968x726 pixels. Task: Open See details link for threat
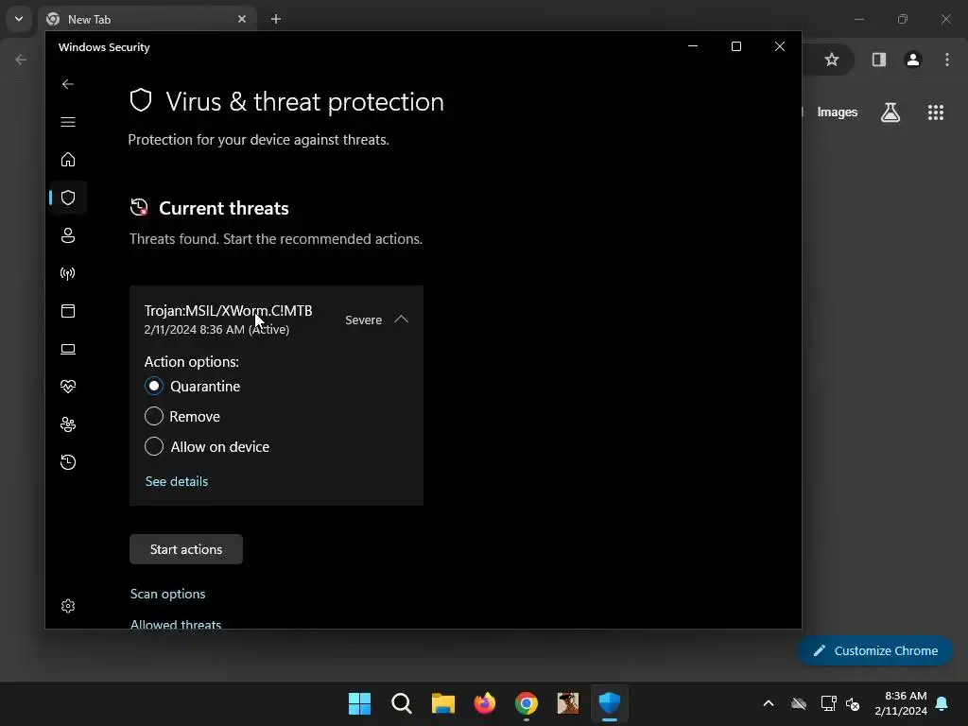pyautogui.click(x=177, y=481)
